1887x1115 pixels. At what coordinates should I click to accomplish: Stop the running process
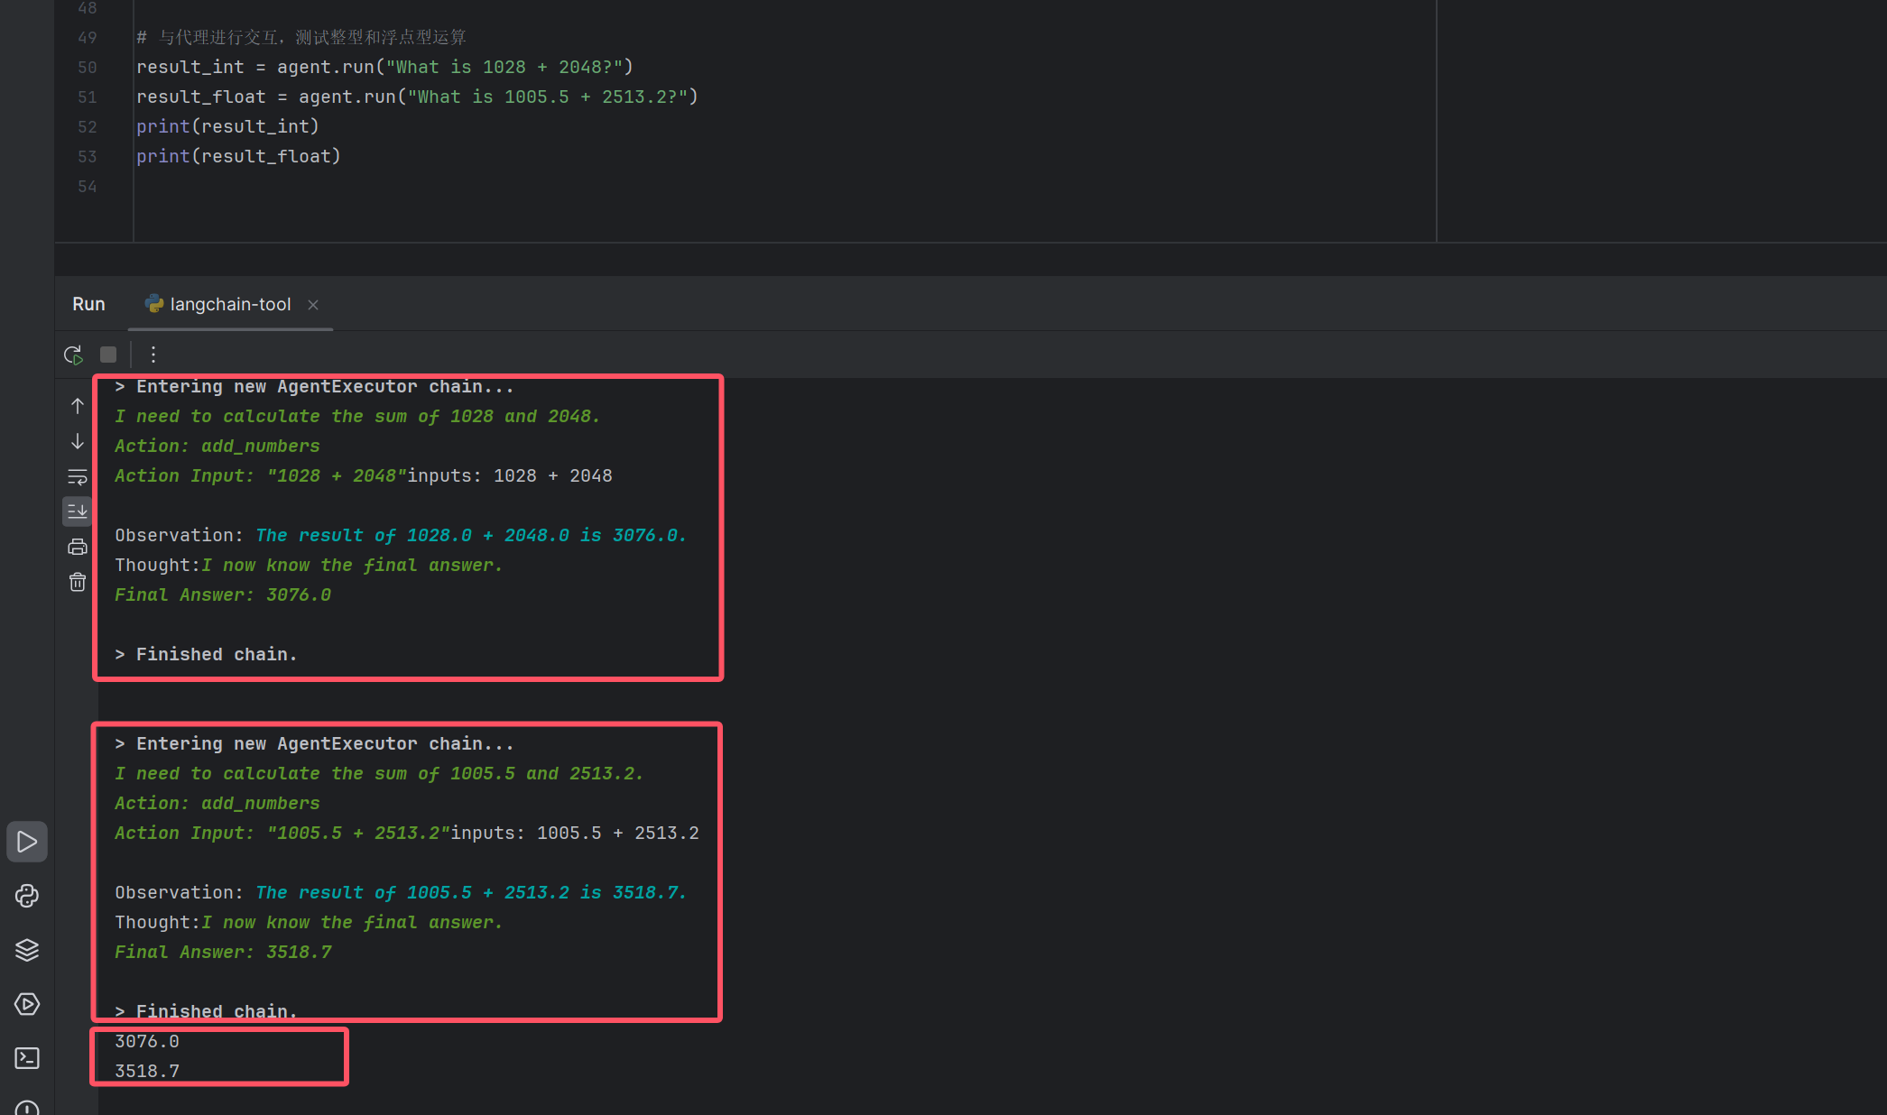coord(108,355)
